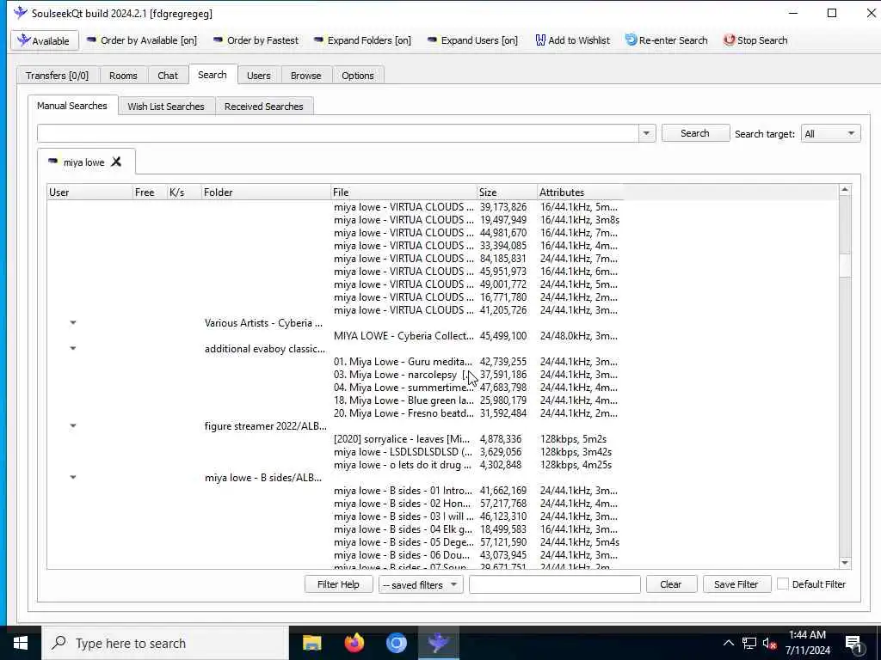Viewport: 881px width, 660px height.
Task: Select MIYA LOWE - Cyberia Collect... file
Action: point(404,336)
